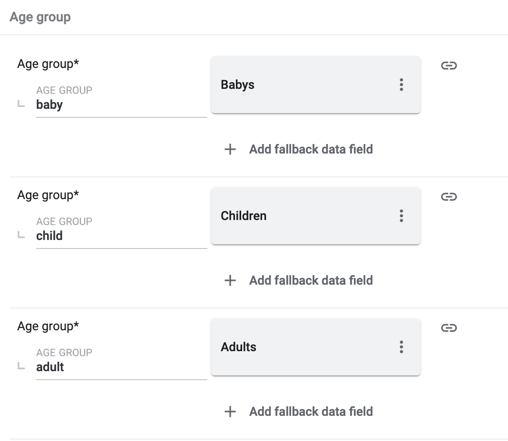
Task: Click plus icon below Babys card
Action: pos(230,149)
